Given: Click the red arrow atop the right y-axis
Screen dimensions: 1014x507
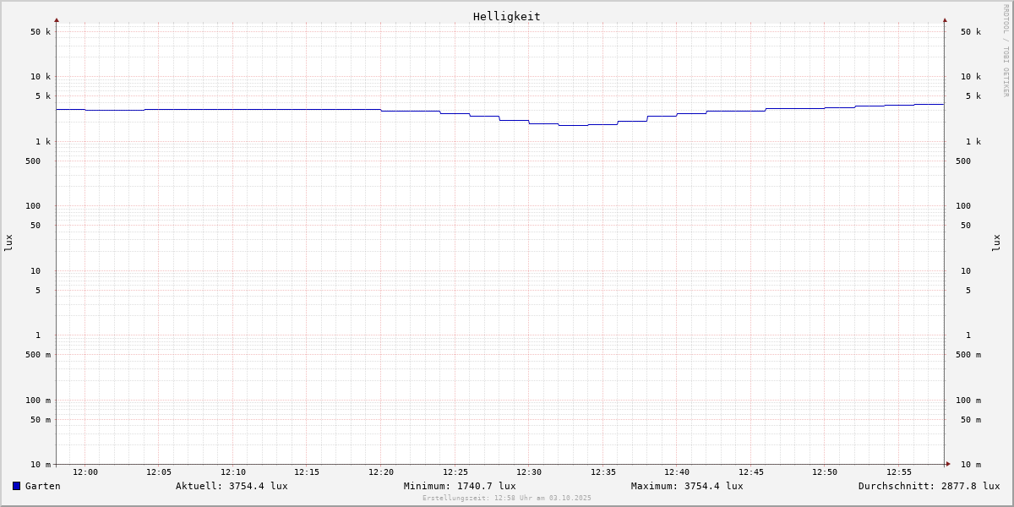Looking at the screenshot, I should (945, 20).
